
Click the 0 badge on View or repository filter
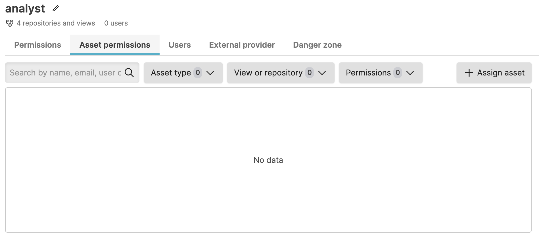click(x=310, y=73)
